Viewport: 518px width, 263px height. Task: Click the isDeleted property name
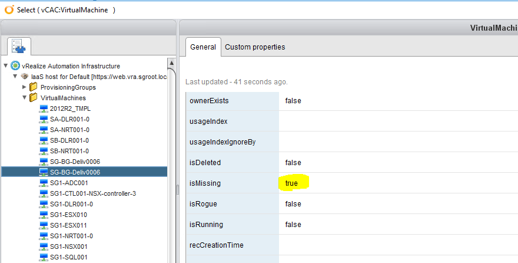tap(205, 162)
